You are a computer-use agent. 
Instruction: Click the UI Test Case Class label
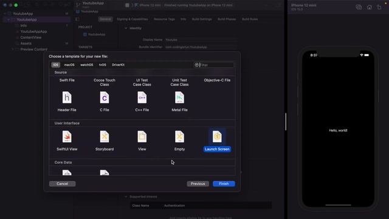point(142,82)
